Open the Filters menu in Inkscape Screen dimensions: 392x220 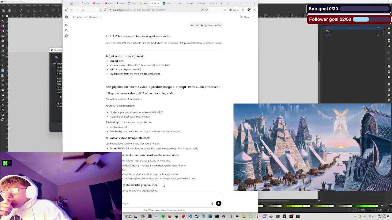[x=47, y=5]
